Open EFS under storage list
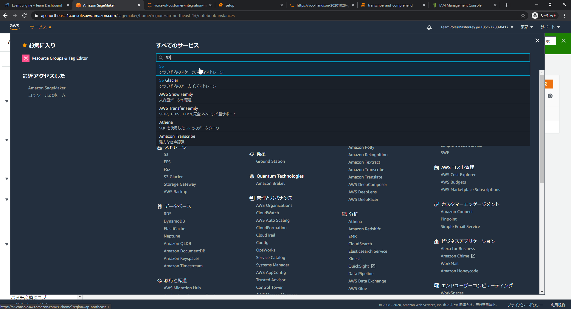571x309 pixels. pyautogui.click(x=167, y=162)
